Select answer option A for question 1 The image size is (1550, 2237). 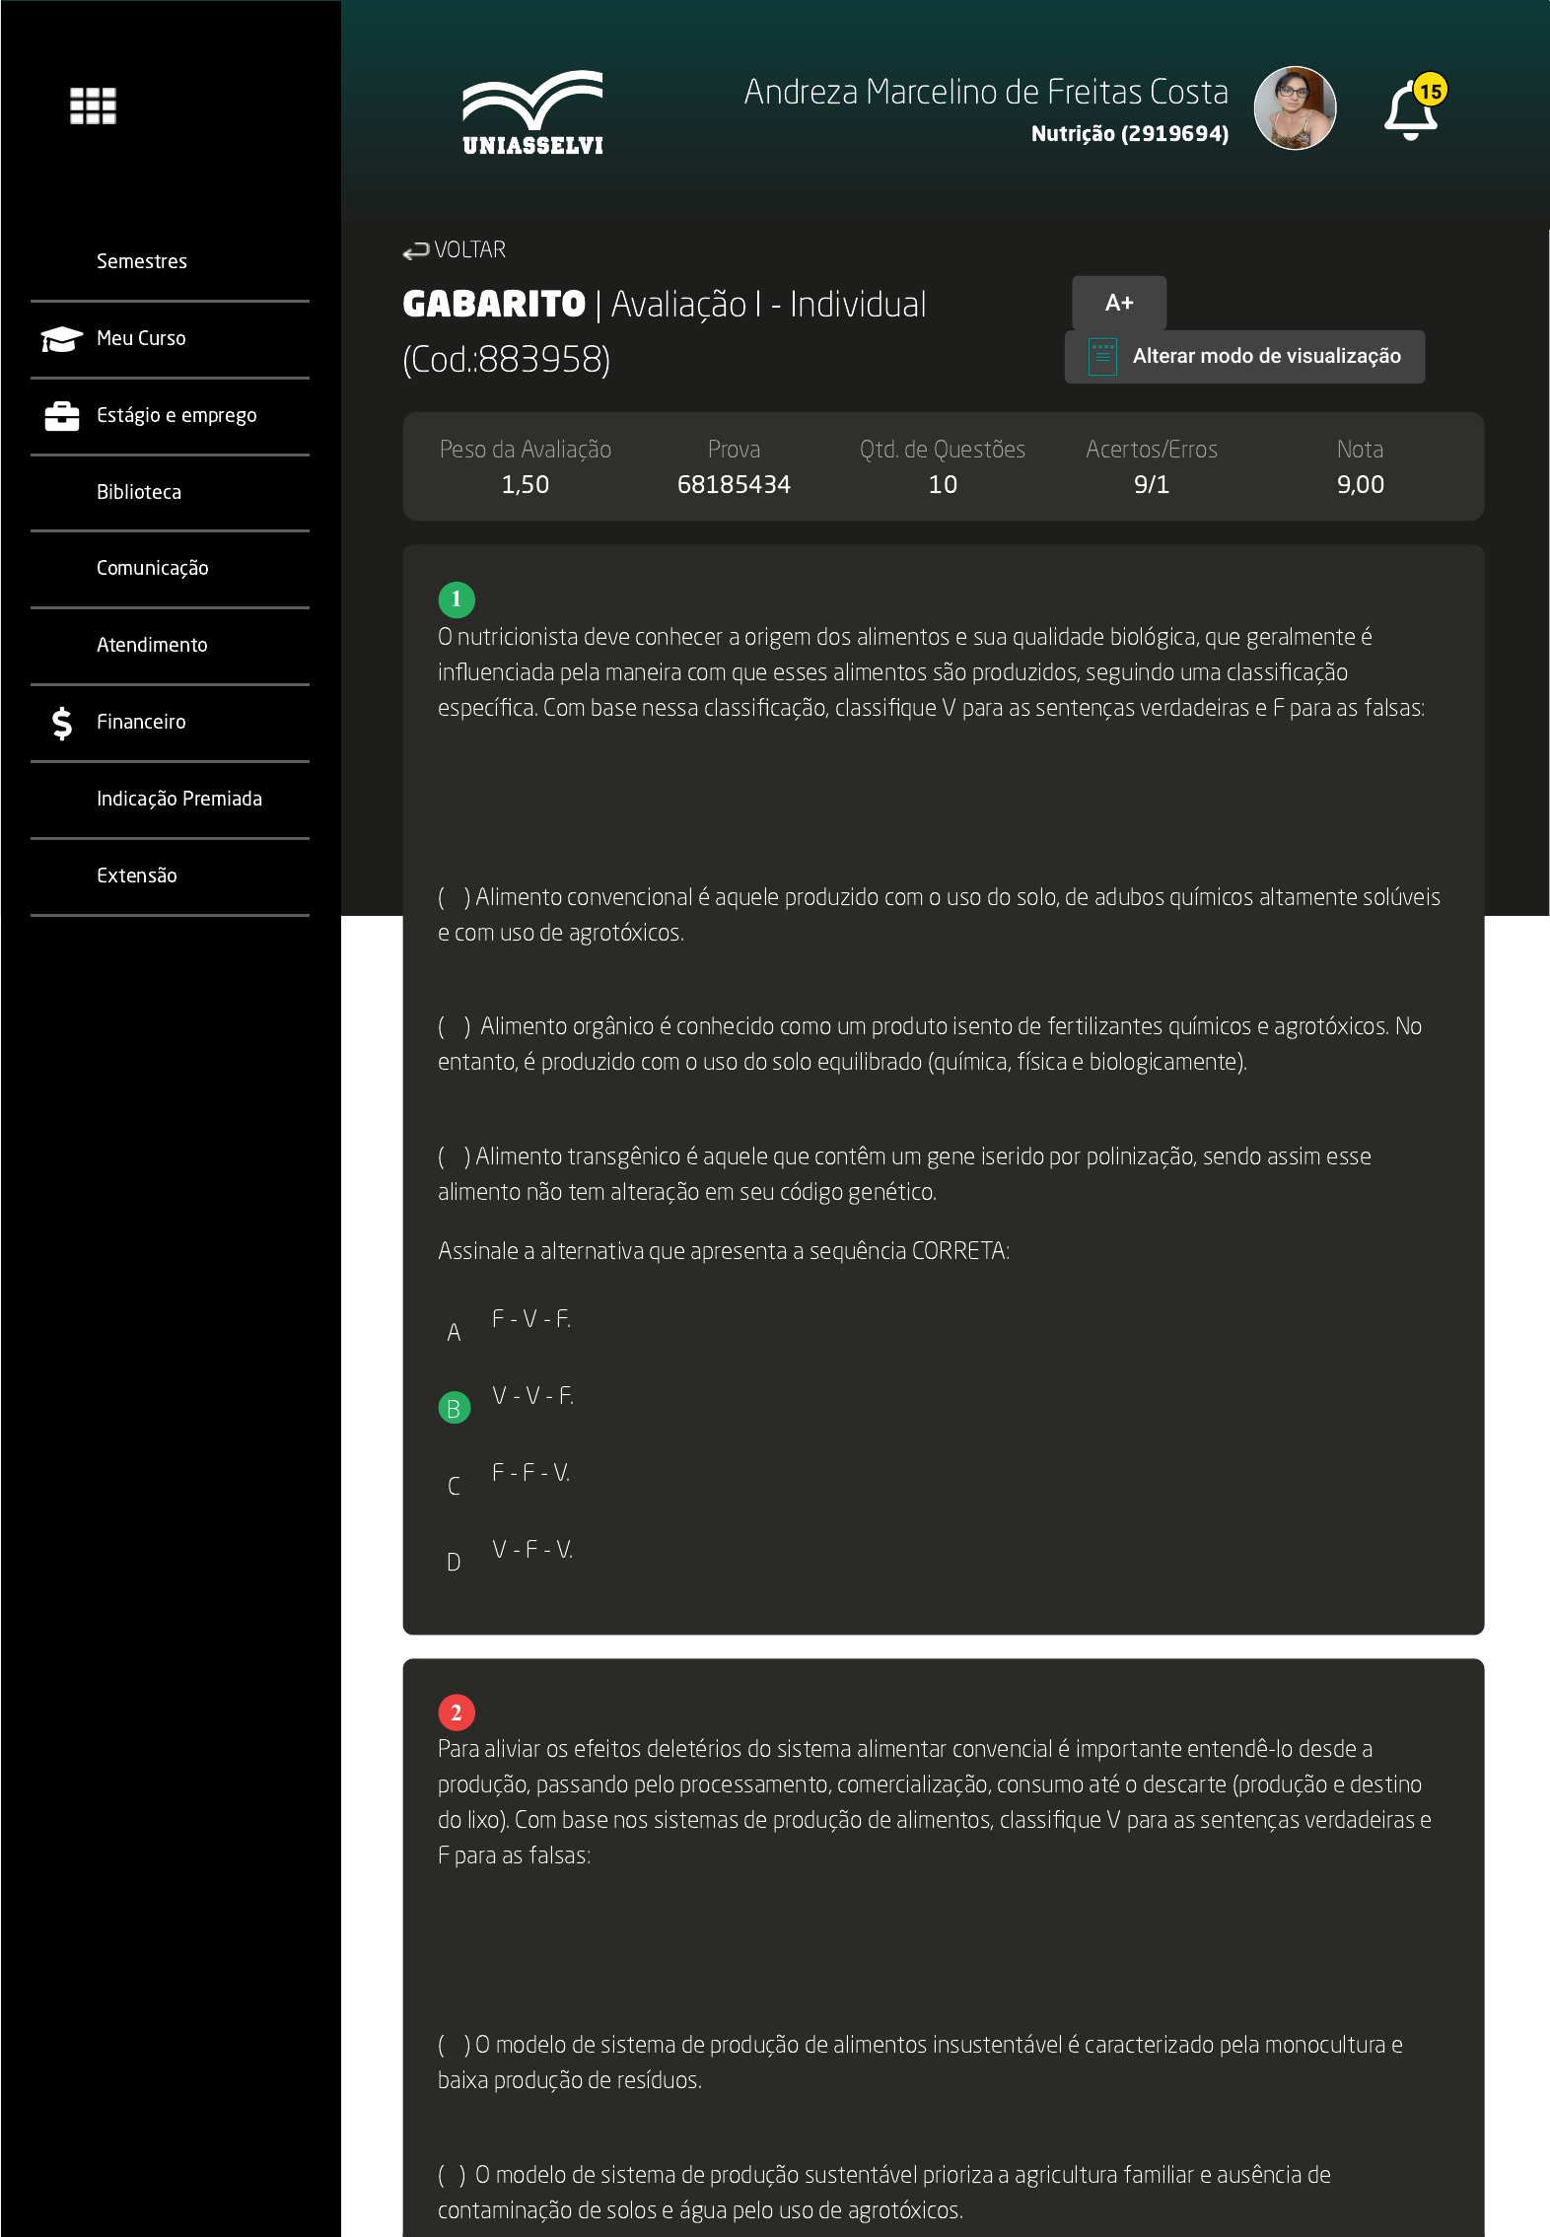[x=454, y=1332]
